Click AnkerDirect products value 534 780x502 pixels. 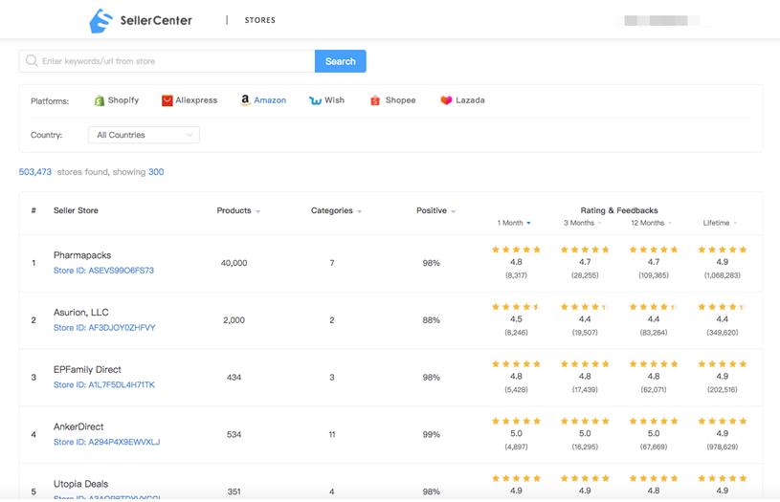point(234,434)
